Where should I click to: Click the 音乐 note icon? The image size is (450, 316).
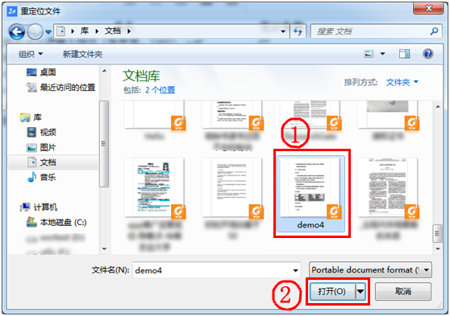pos(31,177)
